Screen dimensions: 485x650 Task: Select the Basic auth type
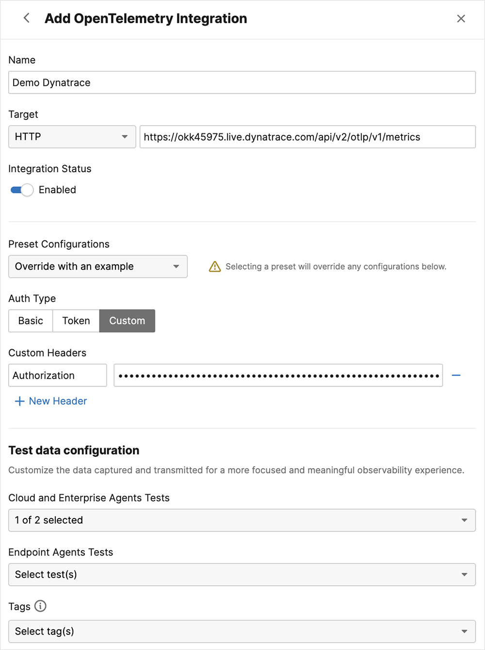click(x=31, y=321)
